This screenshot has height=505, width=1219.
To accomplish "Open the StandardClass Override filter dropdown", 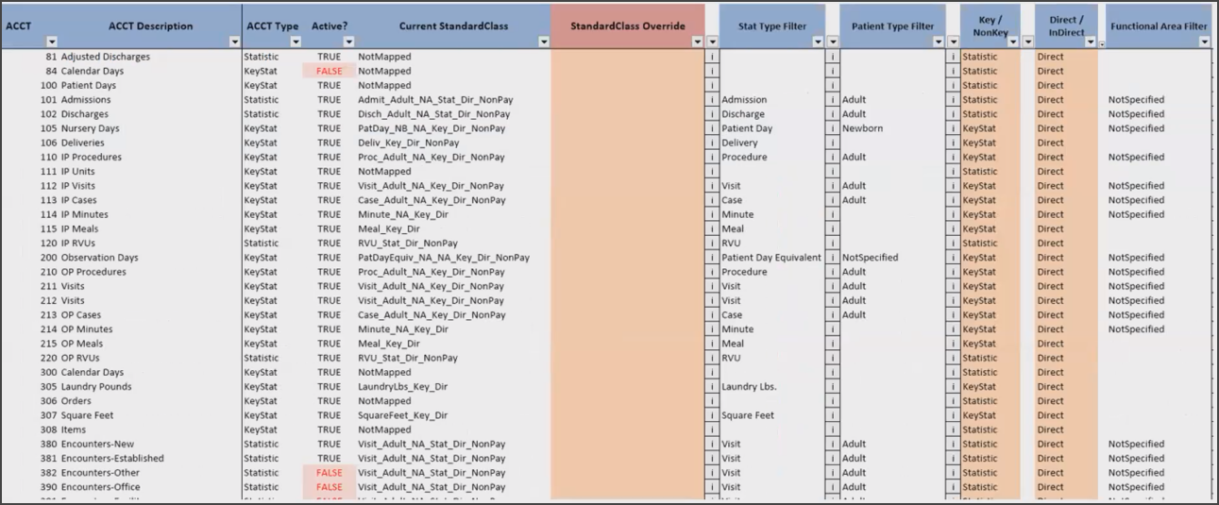I will tap(698, 42).
